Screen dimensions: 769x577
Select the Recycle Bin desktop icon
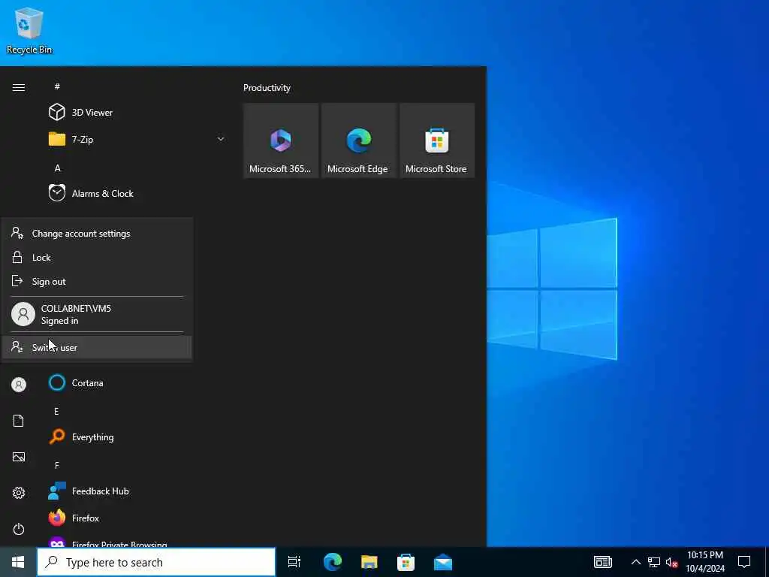[29, 30]
